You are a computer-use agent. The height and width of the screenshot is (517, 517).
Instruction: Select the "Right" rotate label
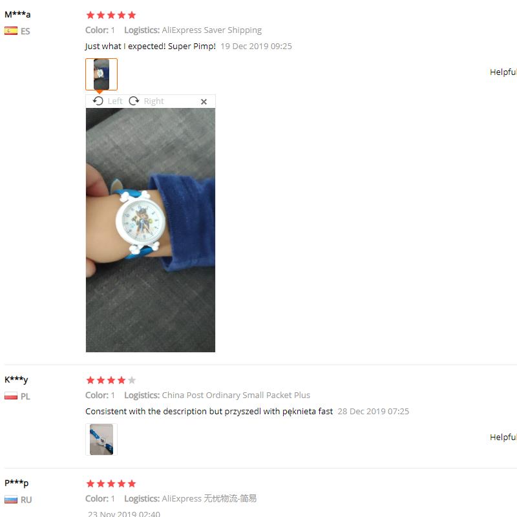154,101
